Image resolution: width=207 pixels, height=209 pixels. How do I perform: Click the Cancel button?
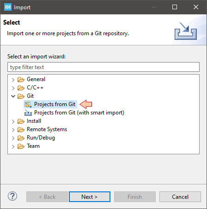[x=180, y=197]
